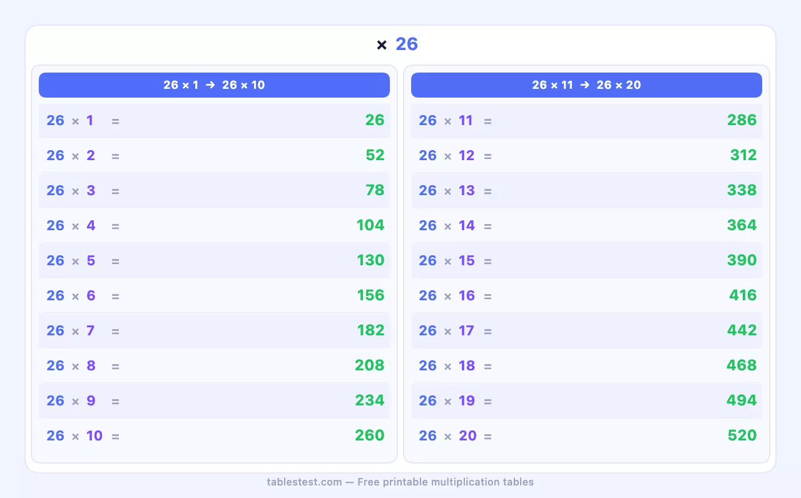Click the equals sign in the 26 × 18 row
Image resolution: width=801 pixels, height=498 pixels.
pos(487,366)
